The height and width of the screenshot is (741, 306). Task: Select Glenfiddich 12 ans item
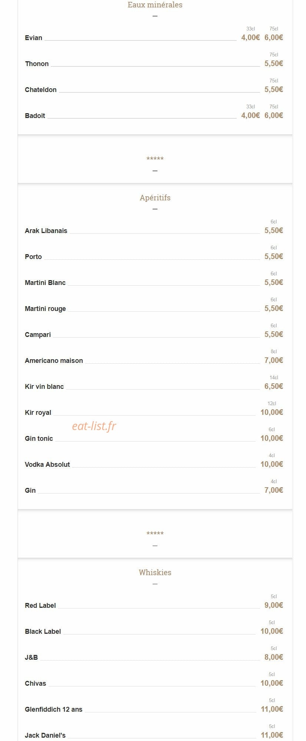54,709
